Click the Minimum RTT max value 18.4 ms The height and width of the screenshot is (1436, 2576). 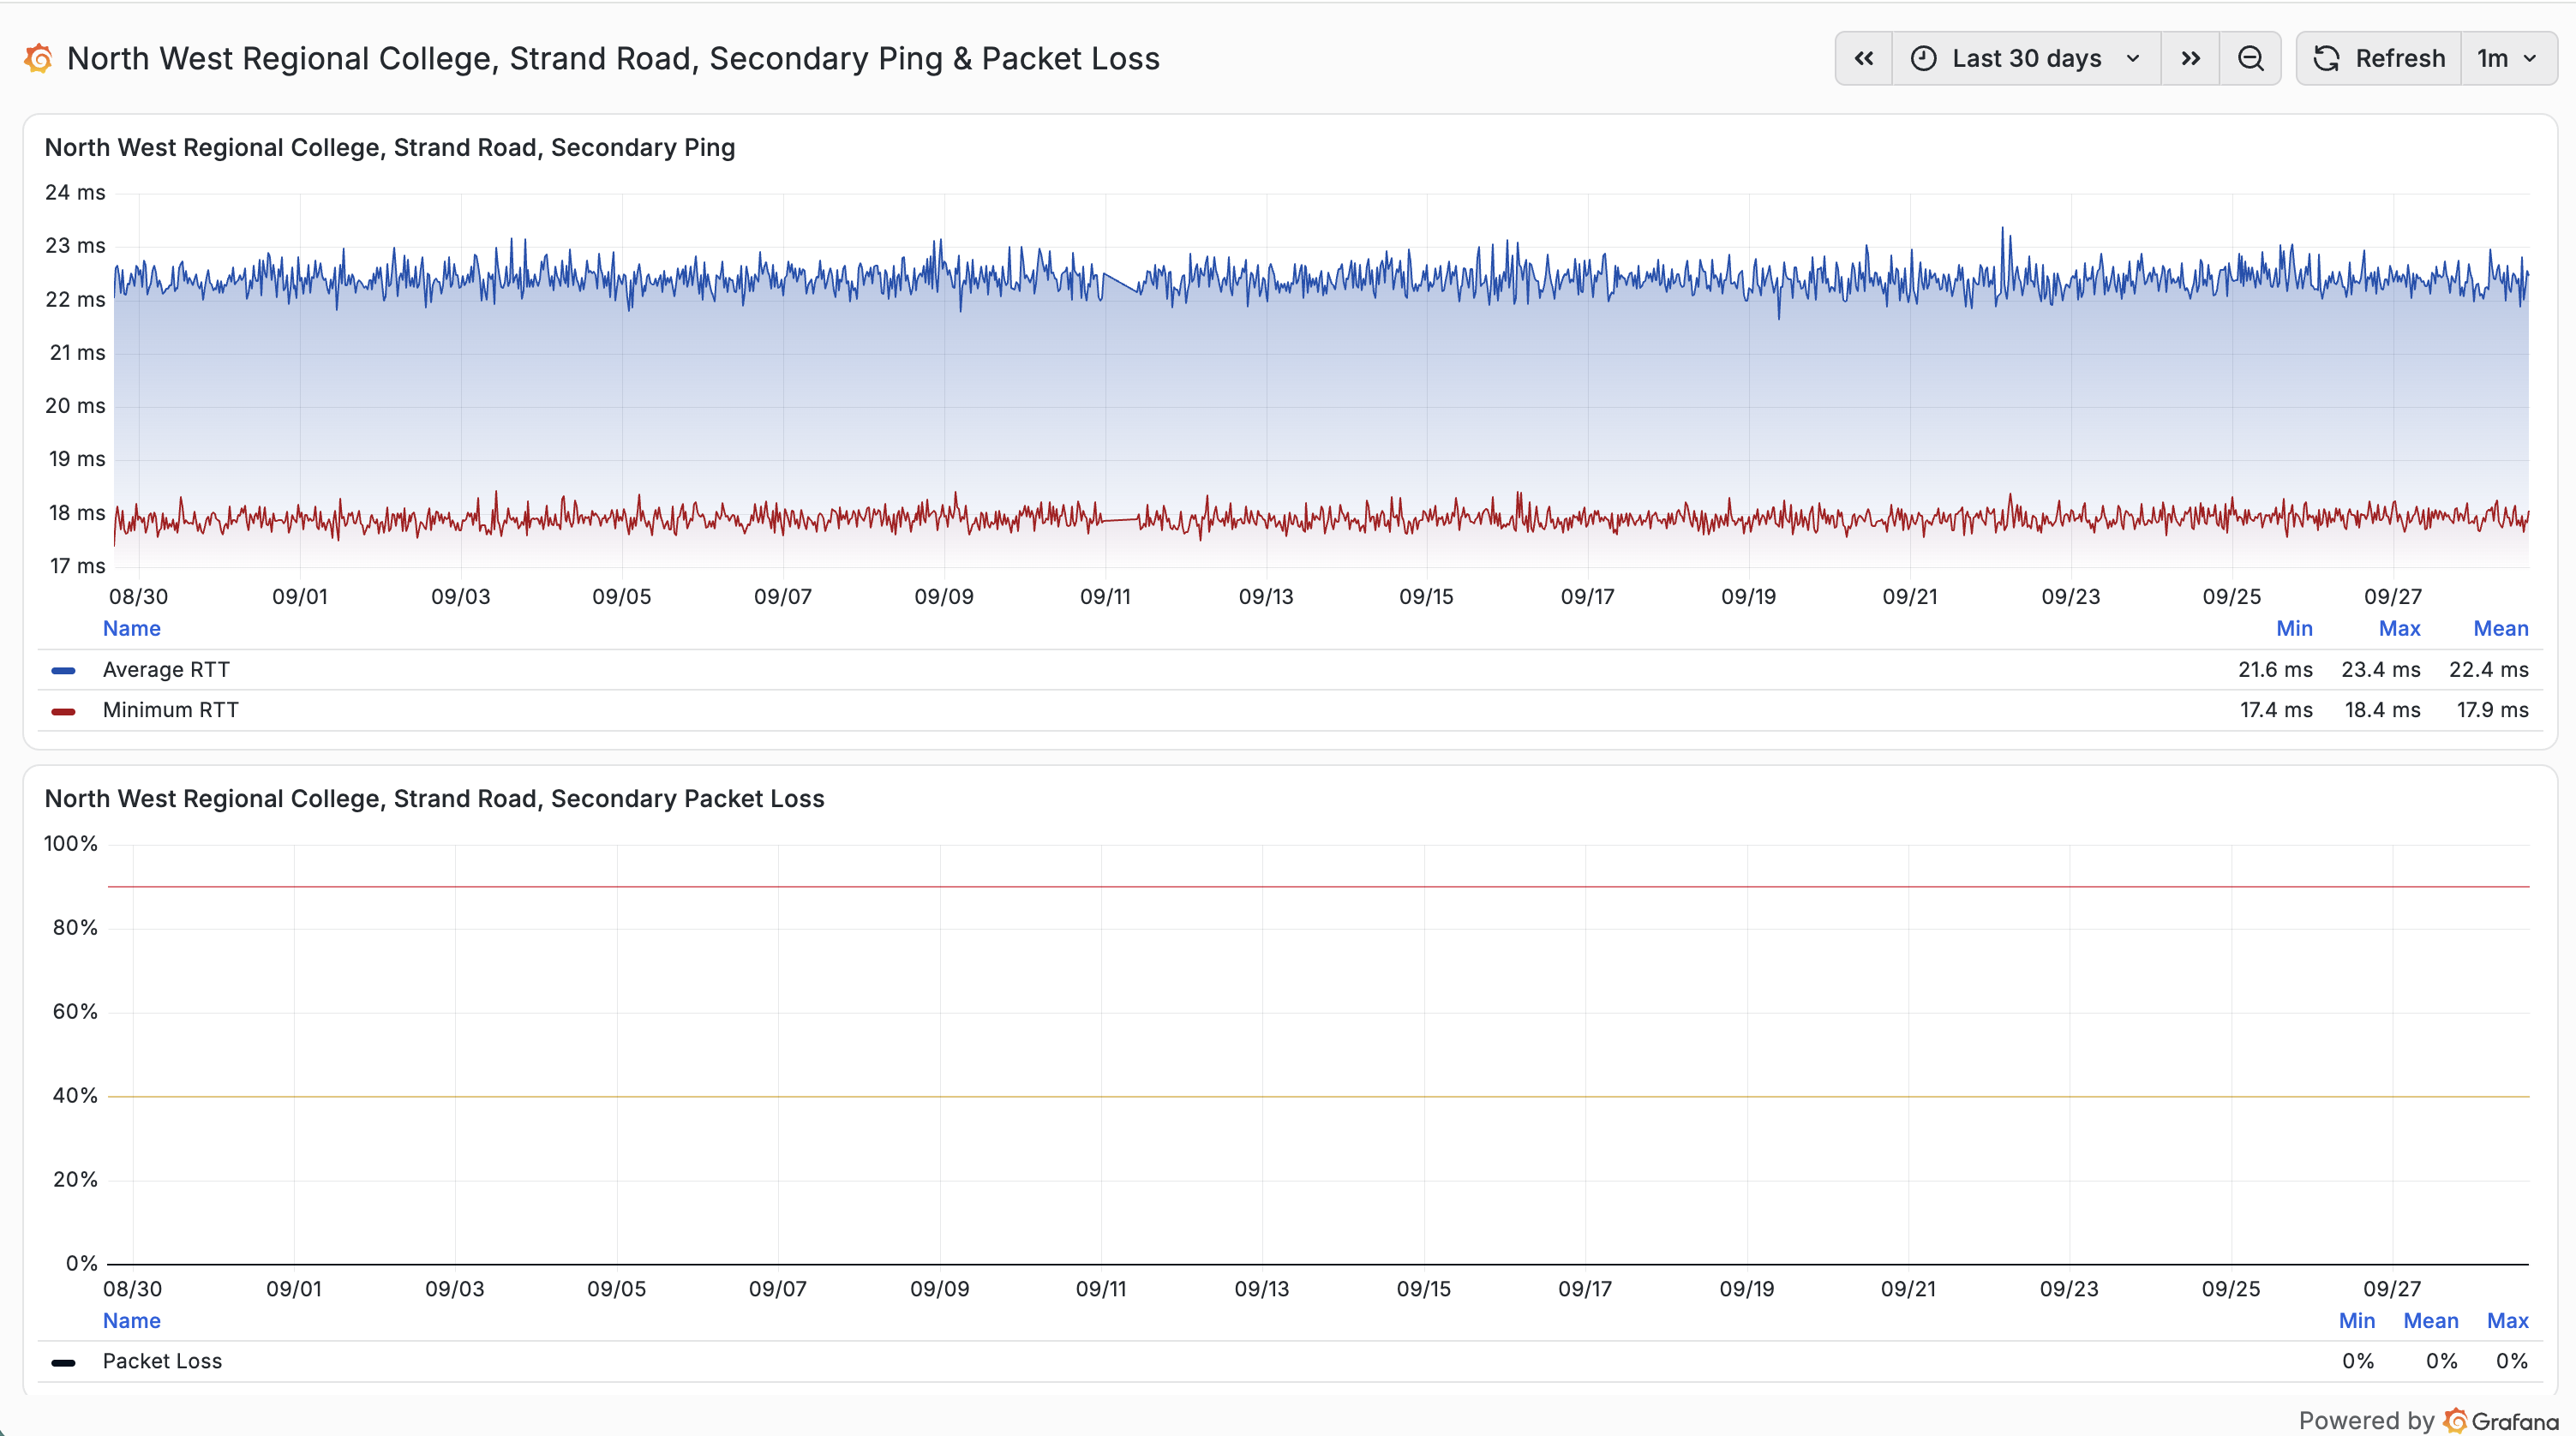click(x=2382, y=710)
